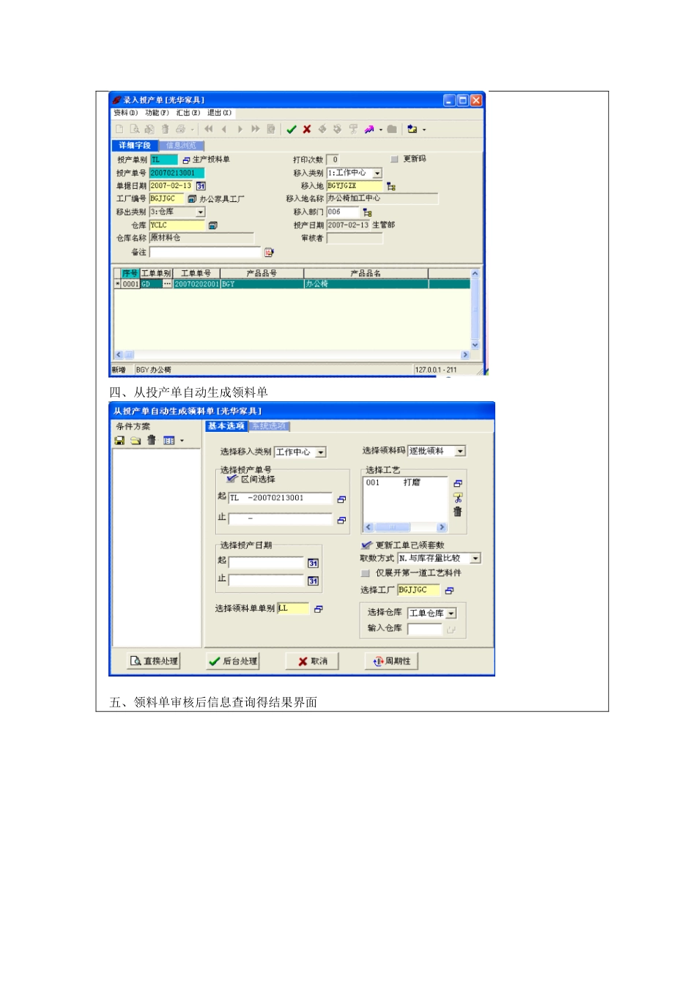Viewport: 696px width, 984px height.
Task: Click the lookup icon beside 选择领料单单别 LL
Action: pyautogui.click(x=318, y=609)
